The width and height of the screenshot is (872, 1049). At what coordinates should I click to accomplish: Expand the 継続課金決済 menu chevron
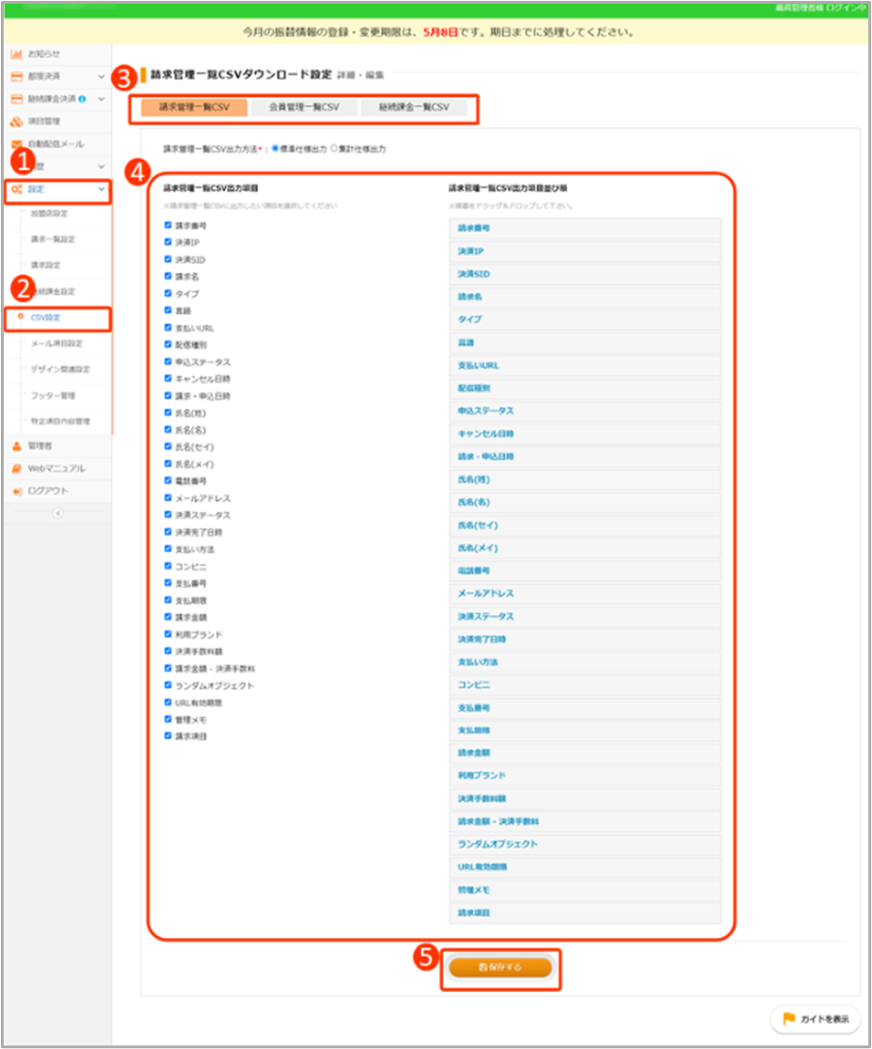[x=101, y=99]
